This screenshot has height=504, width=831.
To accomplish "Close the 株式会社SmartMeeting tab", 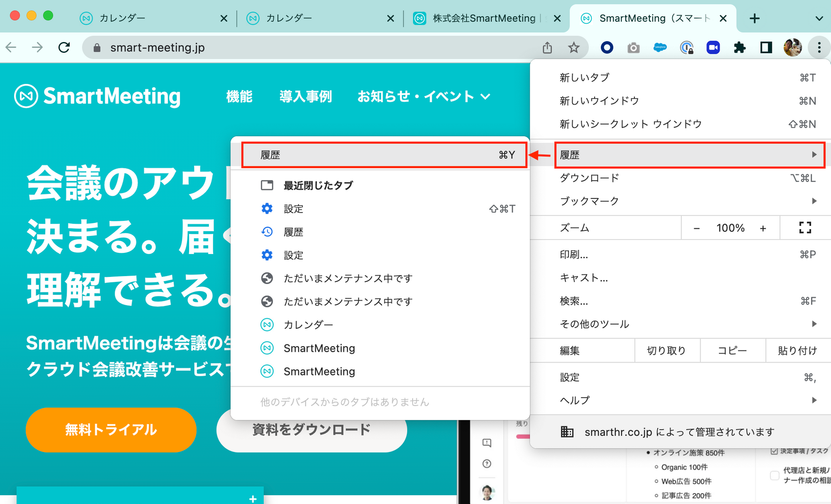I will [x=557, y=18].
